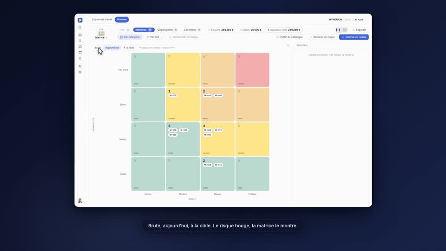Open notifications bell in the sidebar
The width and height of the screenshot is (446, 251).
tap(80, 59)
